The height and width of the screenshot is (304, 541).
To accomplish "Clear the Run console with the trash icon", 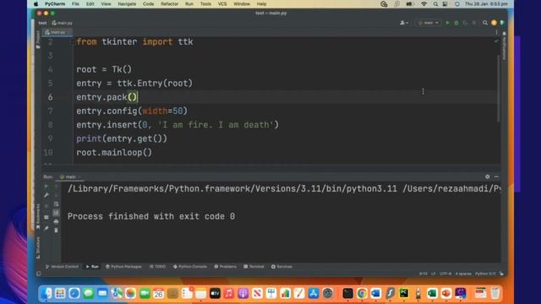I will click(56, 230).
